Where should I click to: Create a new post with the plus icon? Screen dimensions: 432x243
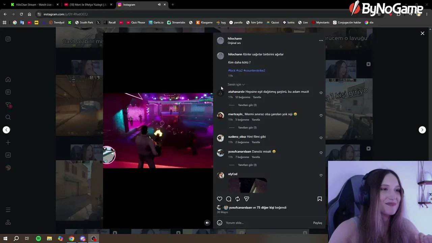pyautogui.click(x=8, y=142)
